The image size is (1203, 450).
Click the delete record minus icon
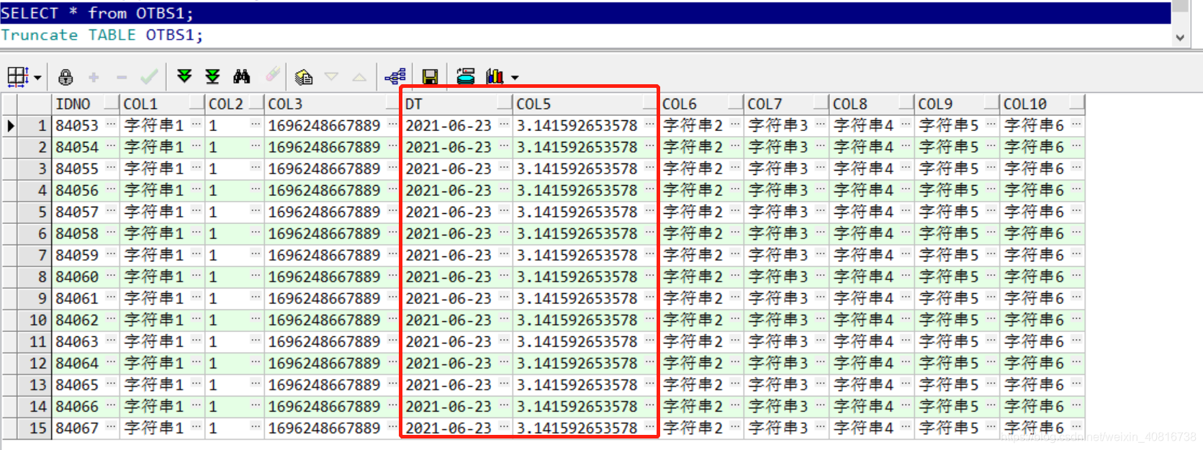(122, 77)
